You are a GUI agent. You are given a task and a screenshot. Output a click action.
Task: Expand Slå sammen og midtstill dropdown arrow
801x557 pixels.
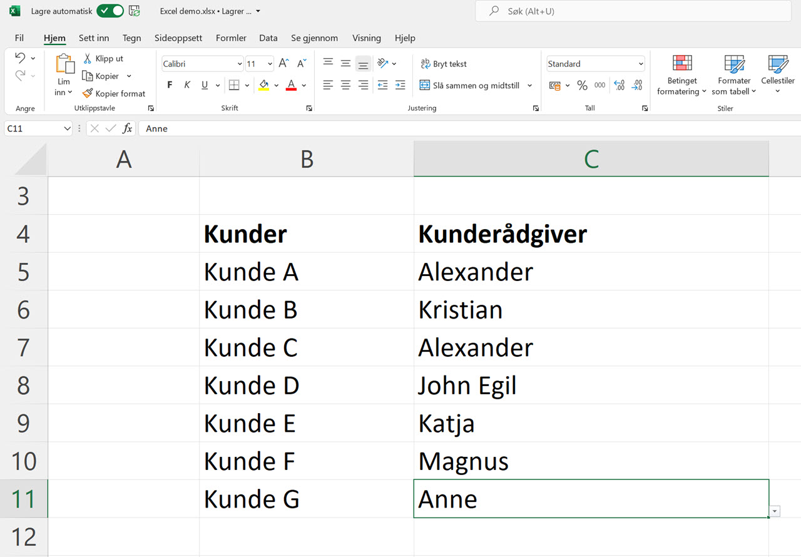pos(529,85)
